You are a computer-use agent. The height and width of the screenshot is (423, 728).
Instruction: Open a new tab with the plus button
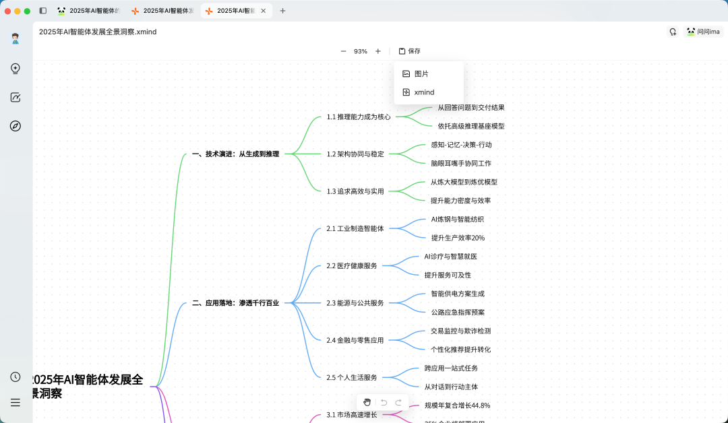282,10
